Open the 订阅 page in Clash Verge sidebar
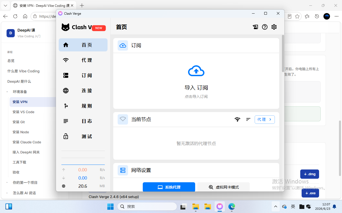 pyautogui.click(x=83, y=75)
